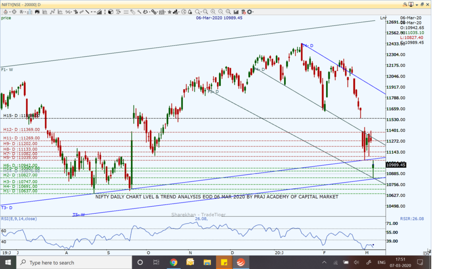
Task: Open the interval clock icon dropdown arrow
Action: coord(10,12)
